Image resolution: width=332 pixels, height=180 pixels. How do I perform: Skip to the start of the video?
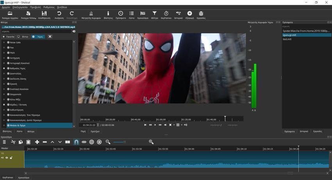[x=145, y=125]
